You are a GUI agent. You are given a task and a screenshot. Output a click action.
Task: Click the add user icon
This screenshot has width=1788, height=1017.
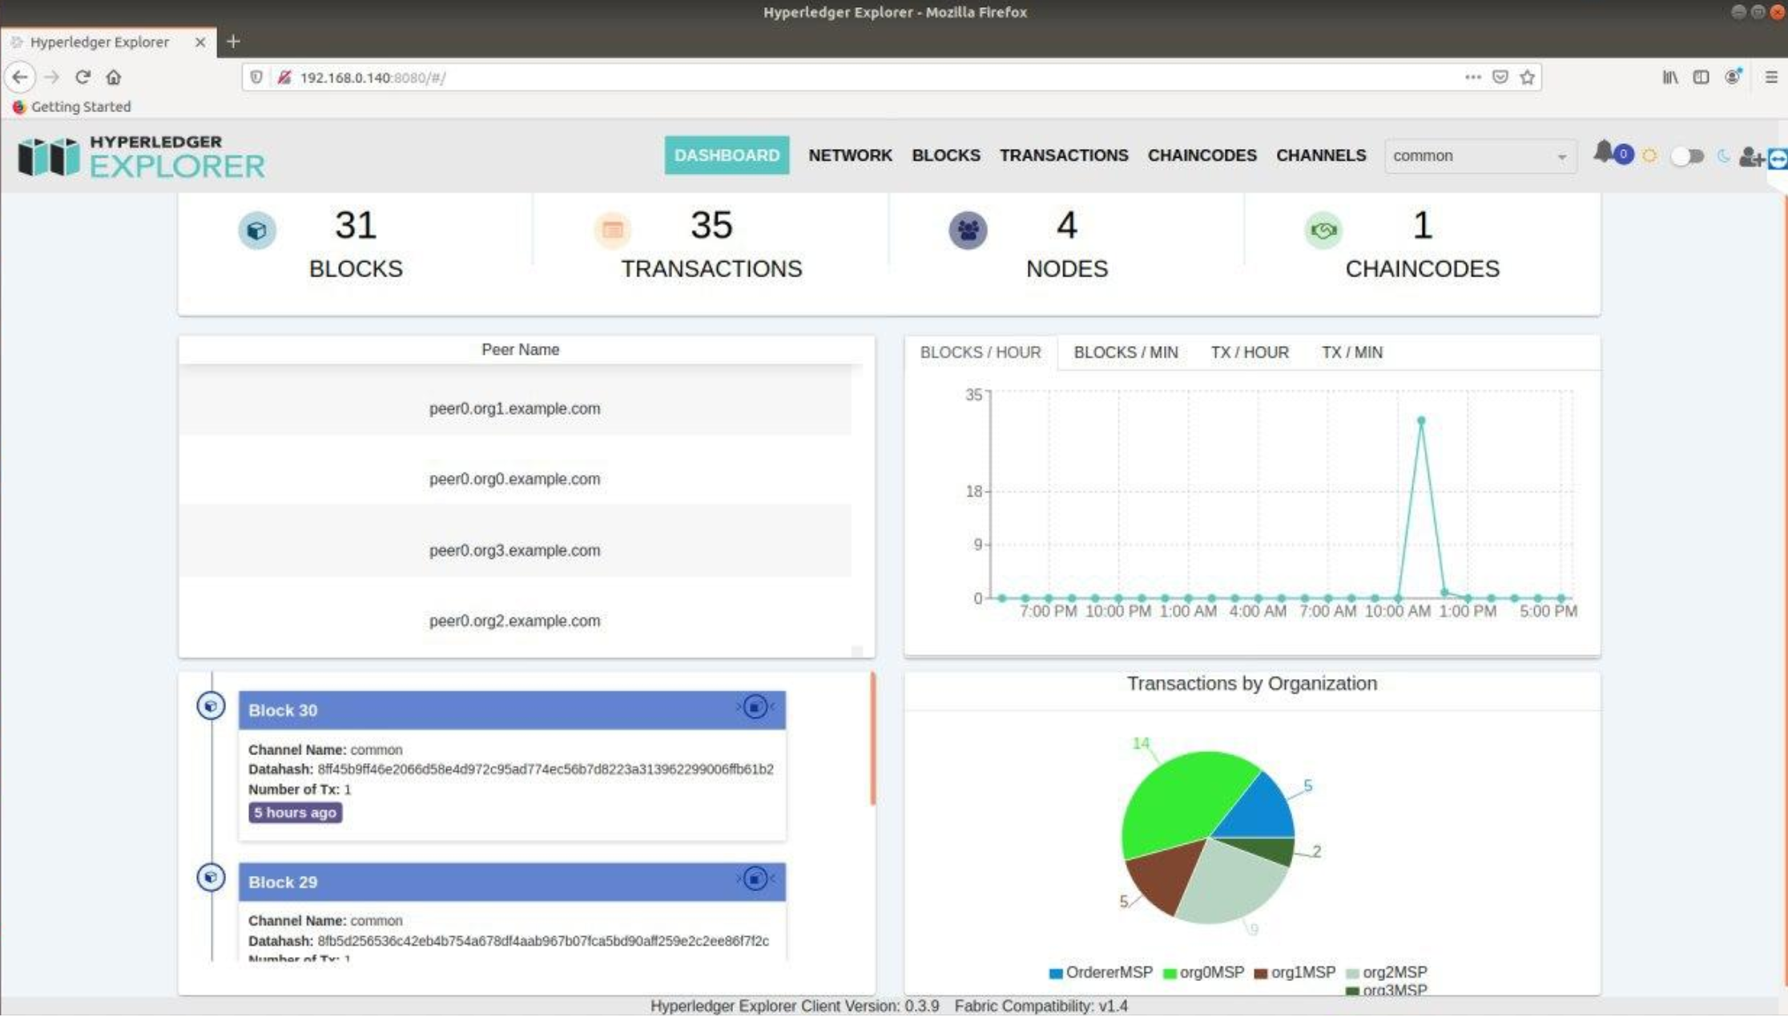coord(1750,157)
